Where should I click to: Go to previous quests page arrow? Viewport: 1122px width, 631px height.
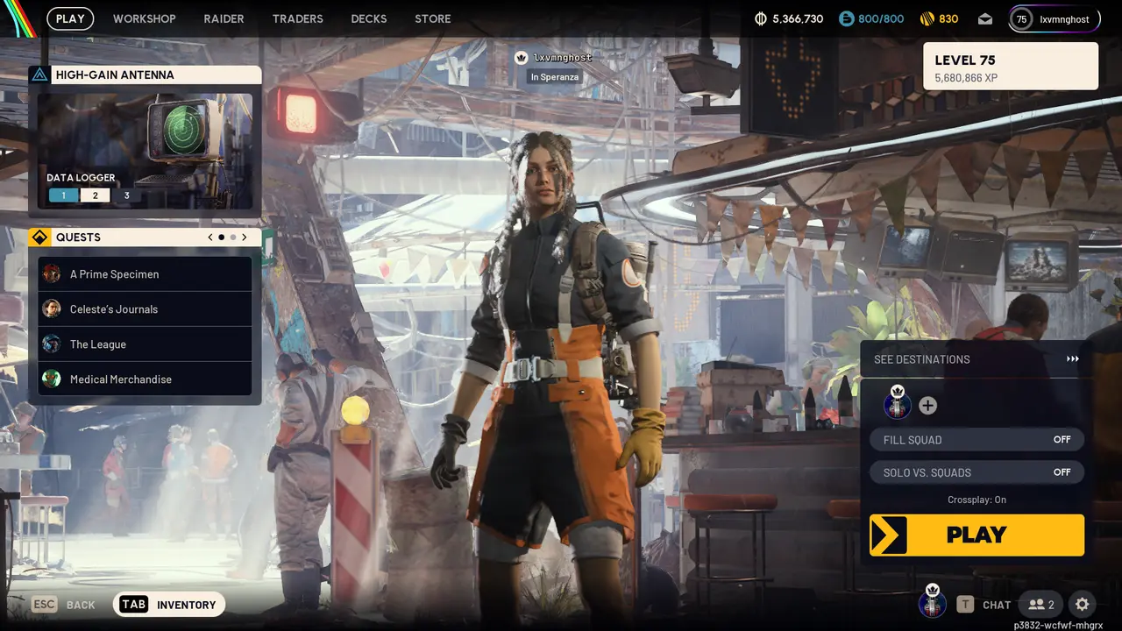click(x=210, y=238)
